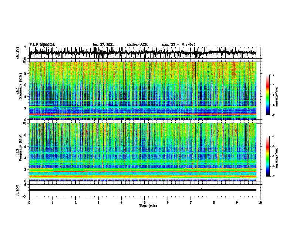Image resolution: width=293 pixels, height=227 pixels.
Task: Click the ch.3(V) axis label
Action: (18, 190)
